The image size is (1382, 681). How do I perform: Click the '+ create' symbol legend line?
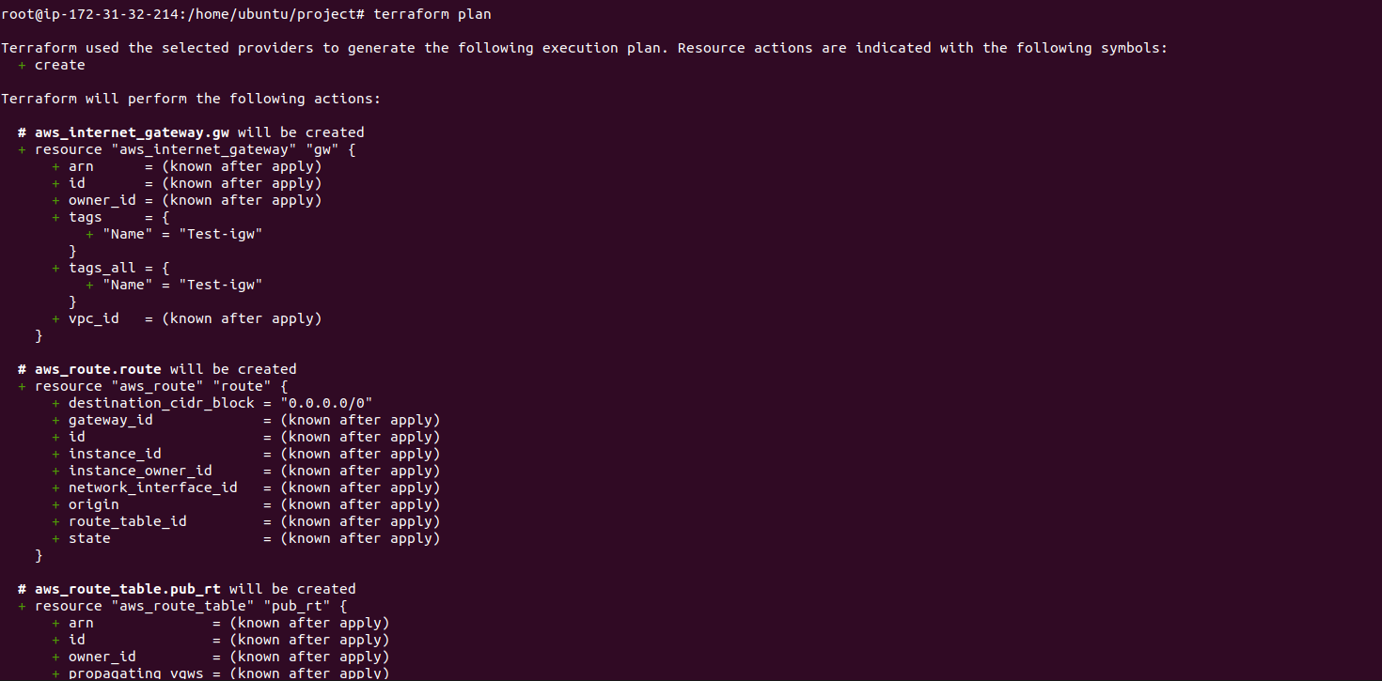[x=52, y=65]
